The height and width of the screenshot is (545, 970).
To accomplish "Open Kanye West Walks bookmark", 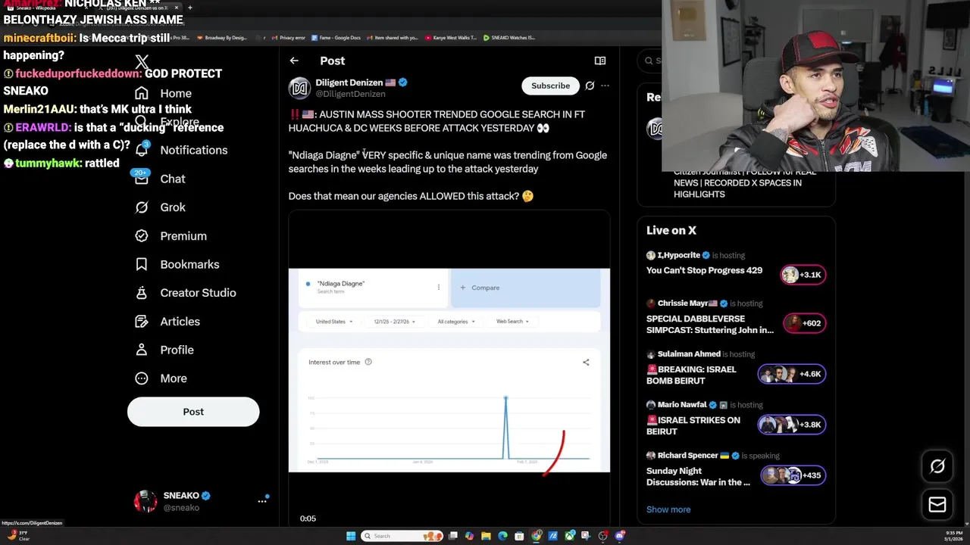I will pyautogui.click(x=451, y=37).
